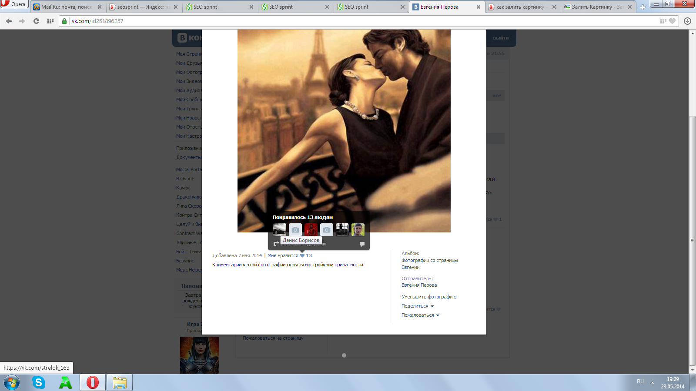Viewport: 696px width, 391px height.
Task: Click the scrollbar down arrow
Action: click(692, 370)
